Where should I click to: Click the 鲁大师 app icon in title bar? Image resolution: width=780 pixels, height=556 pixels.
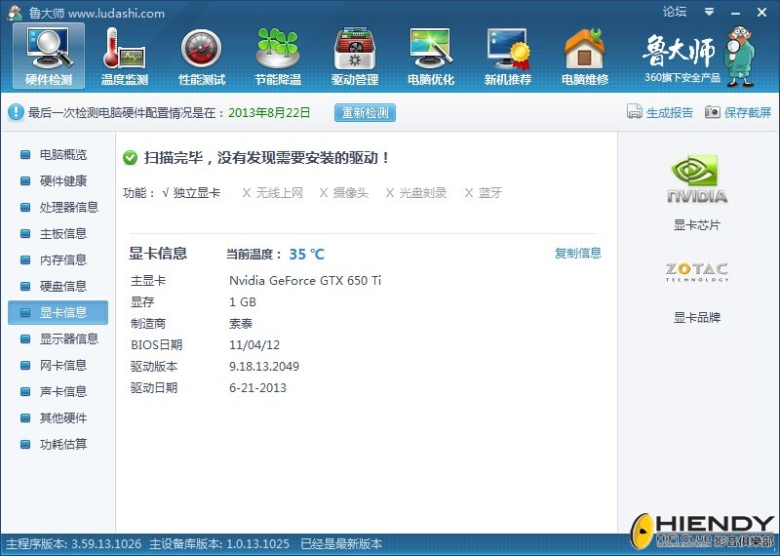(x=15, y=13)
